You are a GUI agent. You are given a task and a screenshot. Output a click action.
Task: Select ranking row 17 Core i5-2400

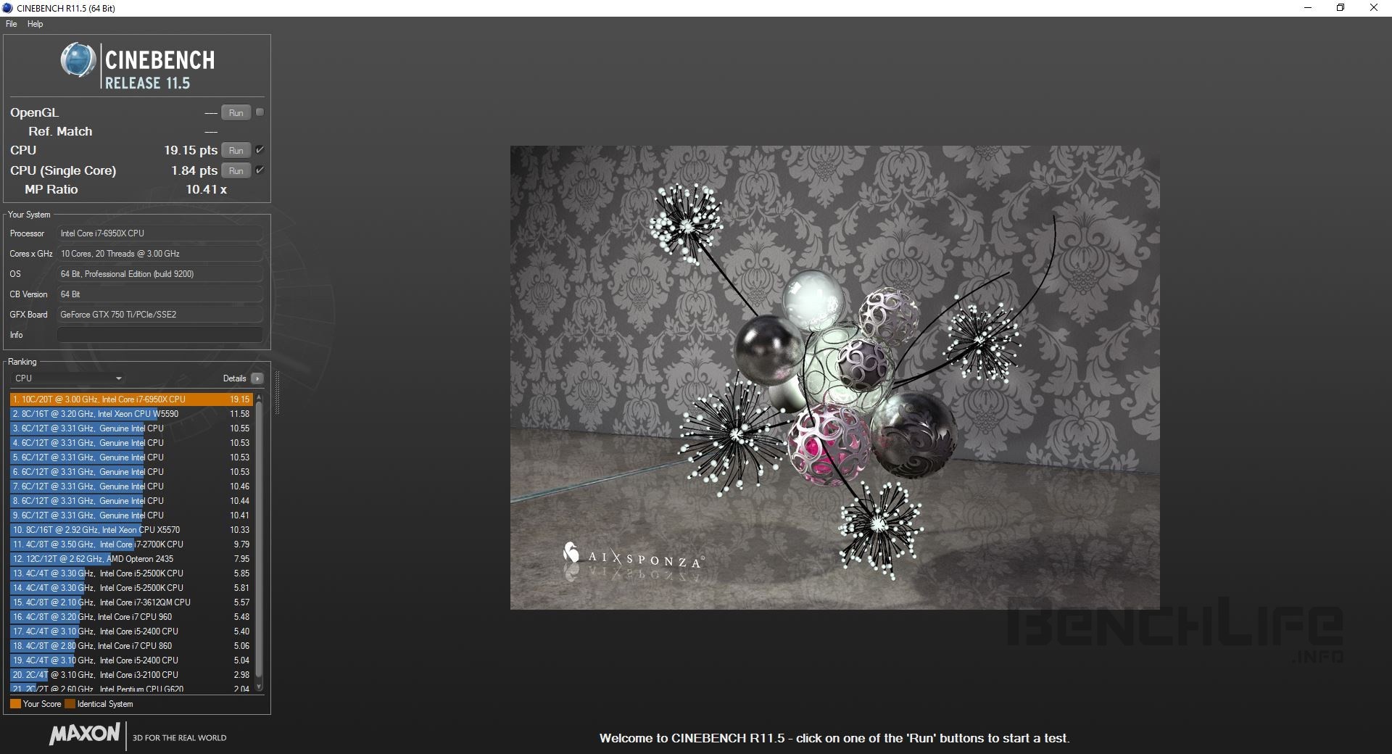click(x=131, y=631)
